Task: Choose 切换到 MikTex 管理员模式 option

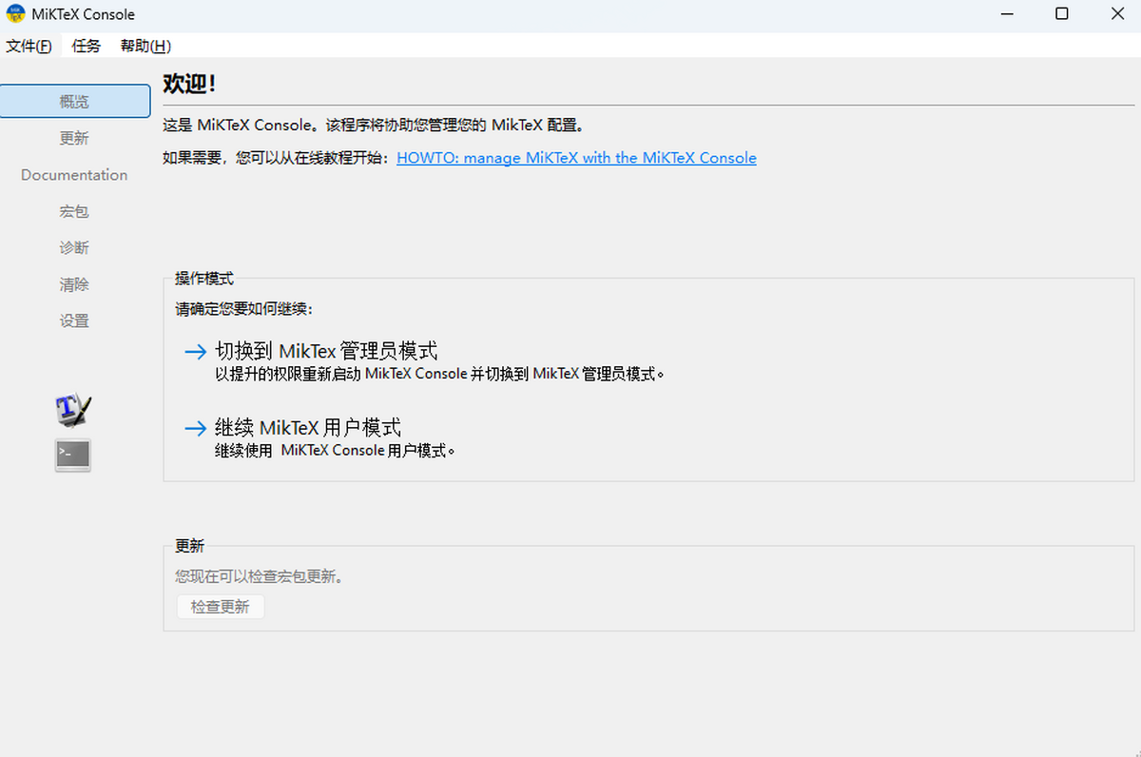Action: (326, 351)
